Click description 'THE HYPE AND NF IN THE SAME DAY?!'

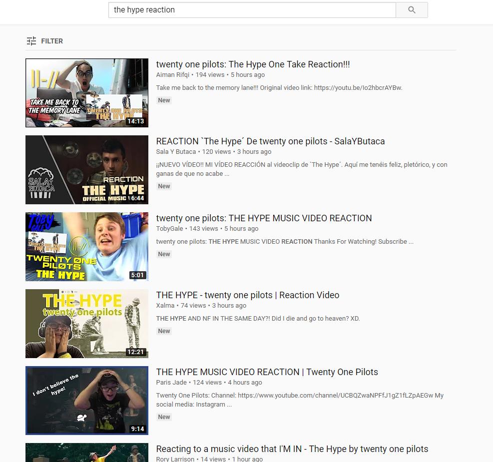click(x=258, y=319)
